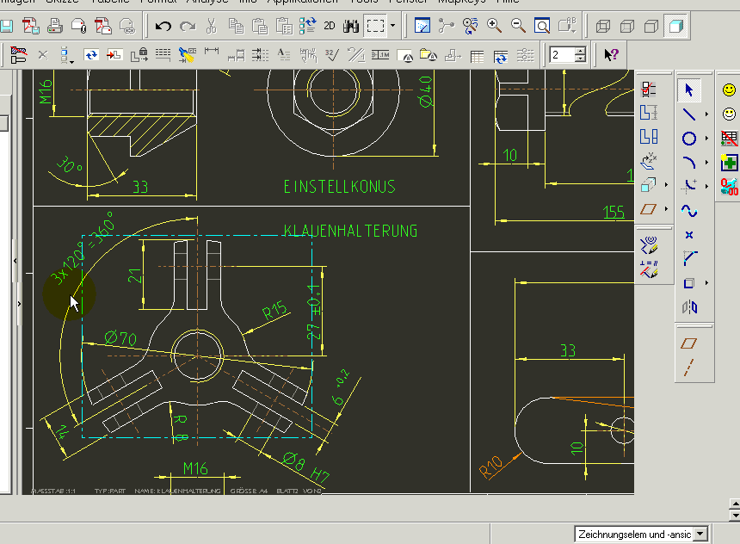Click the table with red slash icon
This screenshot has width=740, height=544.
729,139
